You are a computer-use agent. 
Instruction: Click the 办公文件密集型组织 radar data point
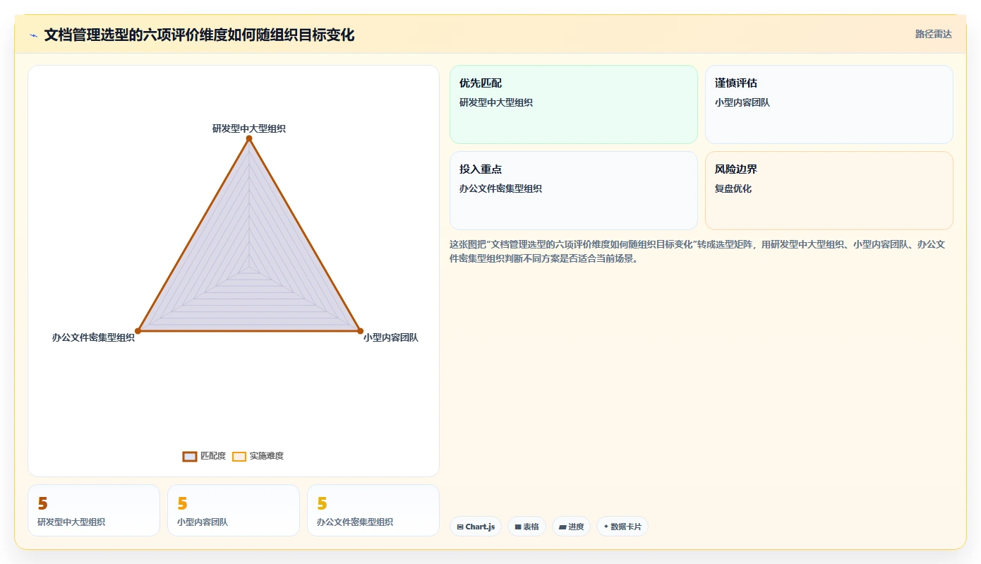coord(138,330)
